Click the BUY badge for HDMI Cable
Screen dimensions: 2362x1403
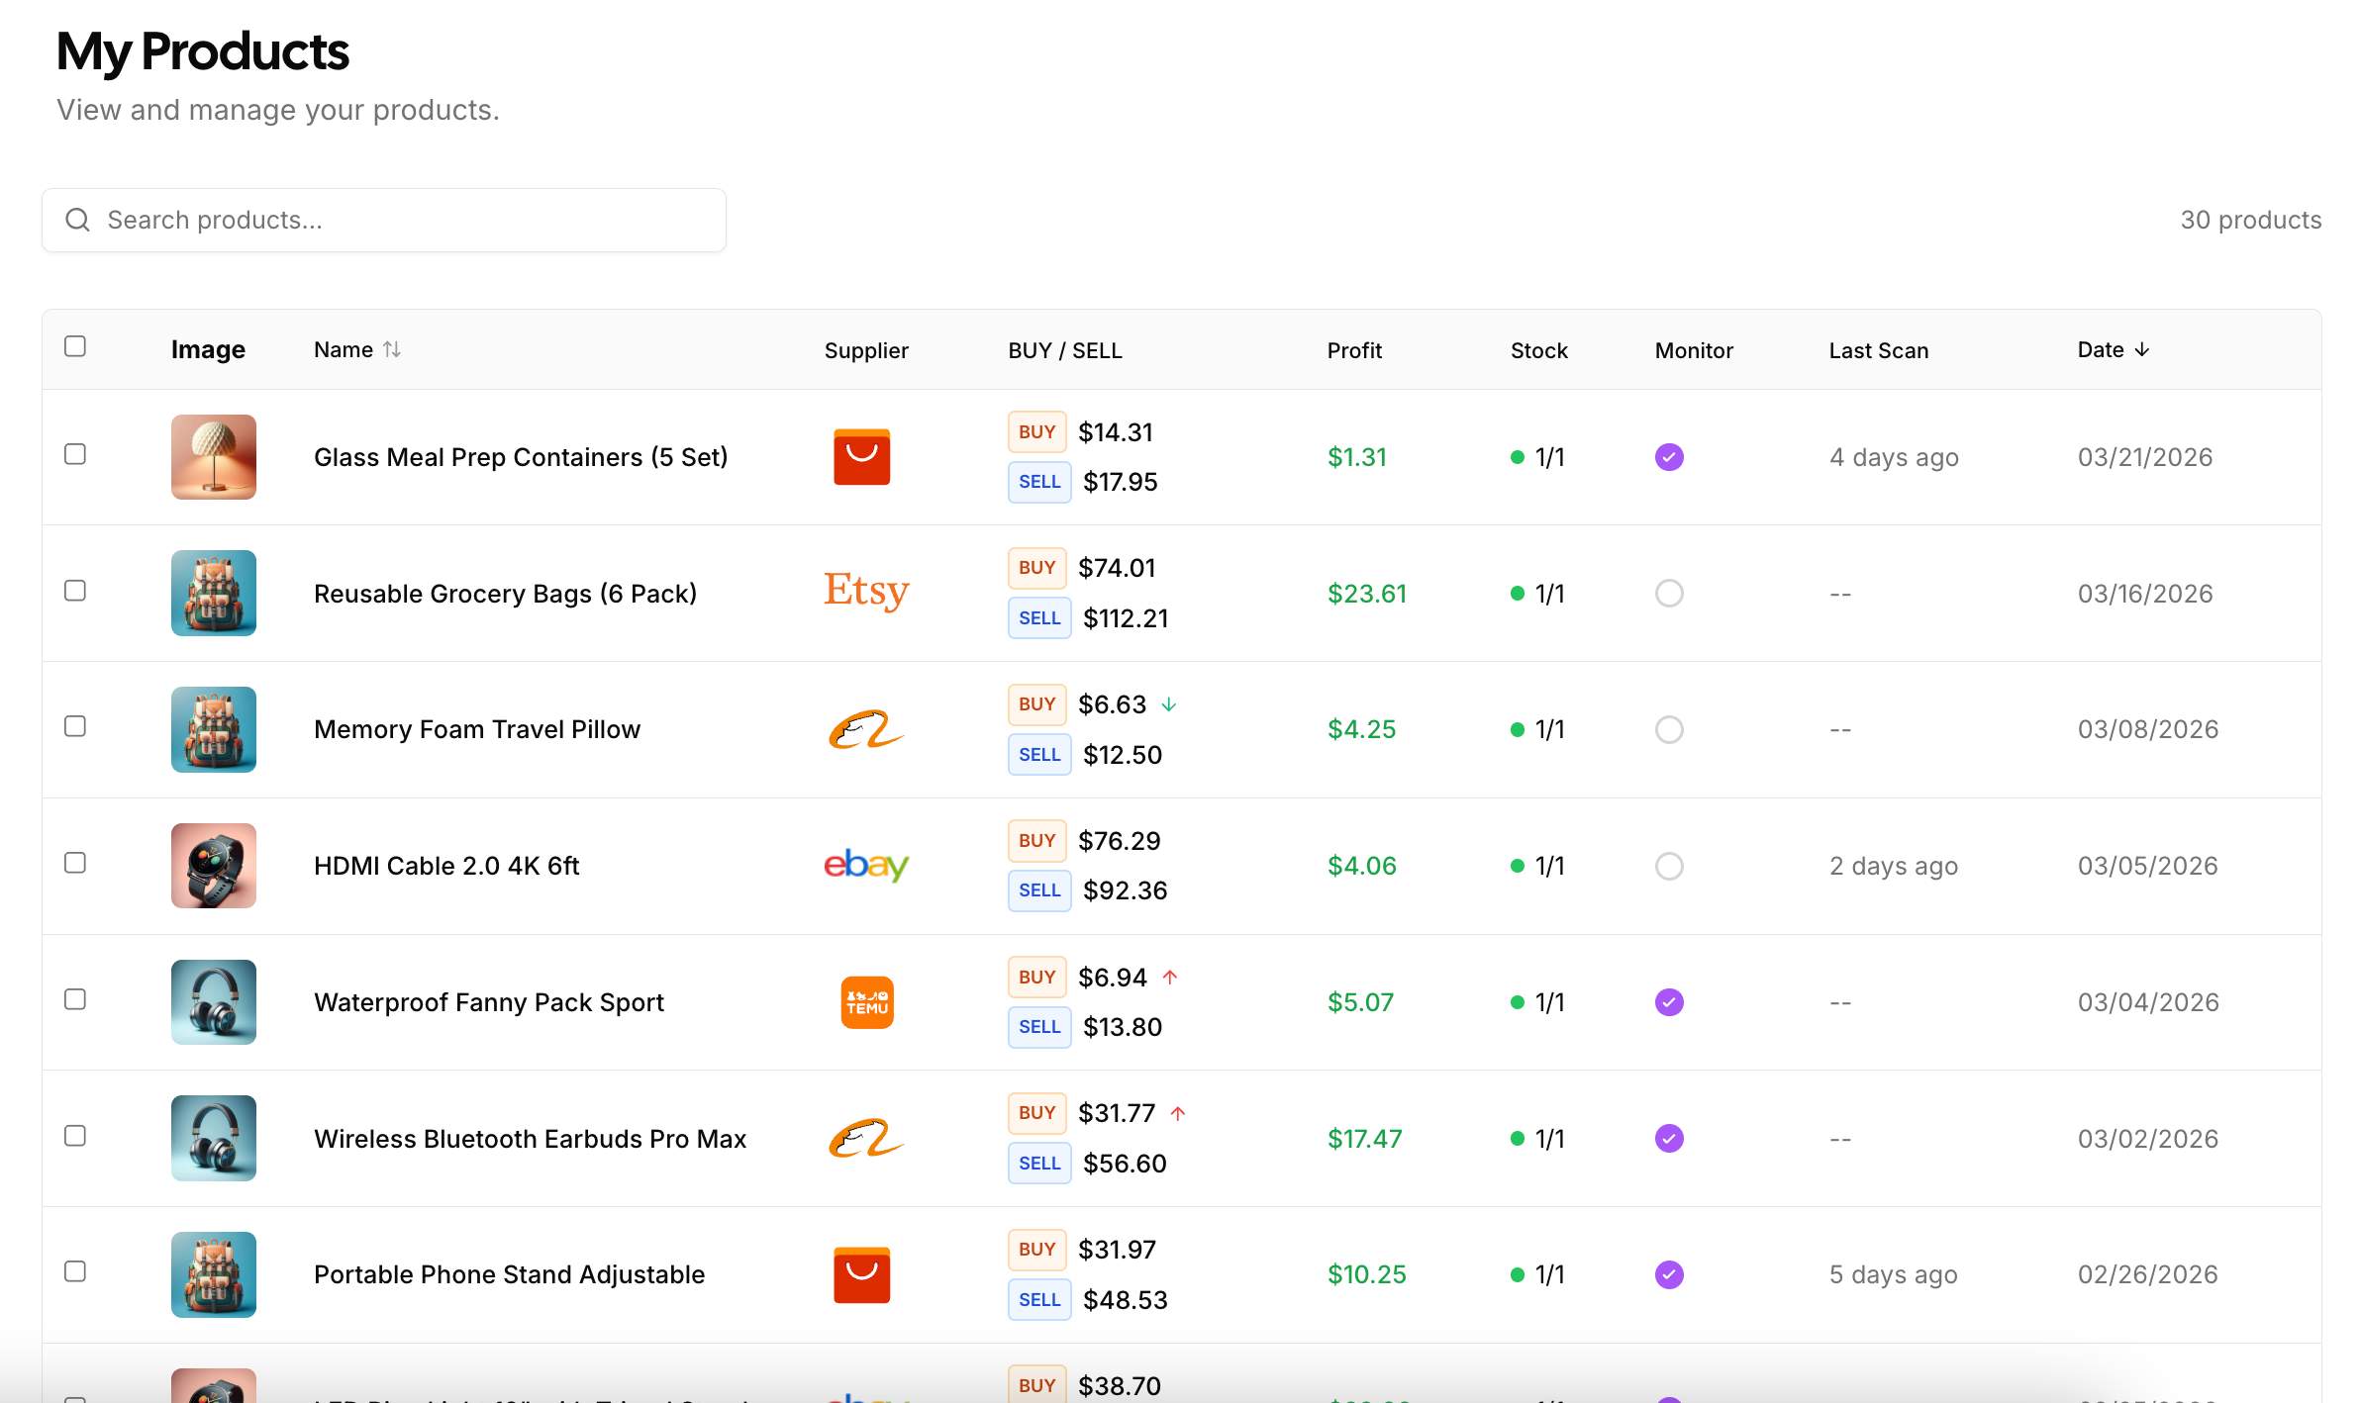coord(1035,839)
